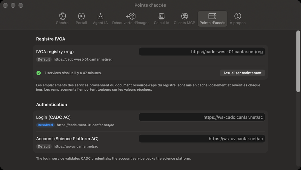This screenshot has height=170, width=301.
Task: Click the 'Login (CADC AC)' label
Action: (53, 117)
